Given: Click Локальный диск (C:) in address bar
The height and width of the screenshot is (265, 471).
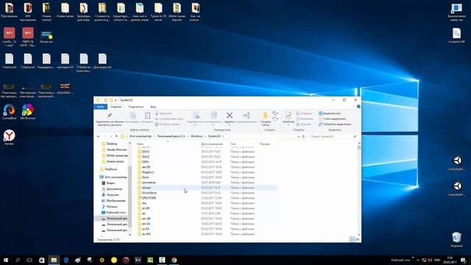Looking at the screenshot, I should pos(171,136).
